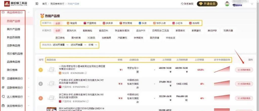Open the user avatar menu
259x111 pixels.
pos(227,4)
